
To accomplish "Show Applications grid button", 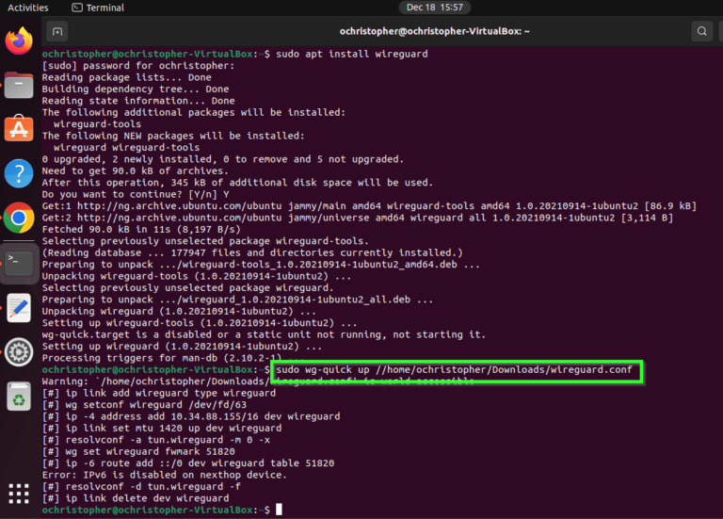I will (19, 494).
